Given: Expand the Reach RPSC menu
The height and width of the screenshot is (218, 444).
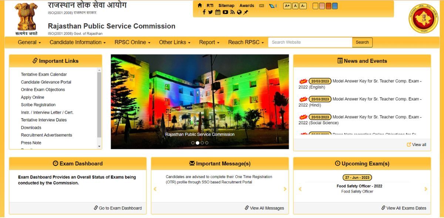Looking at the screenshot, I should coord(246,42).
